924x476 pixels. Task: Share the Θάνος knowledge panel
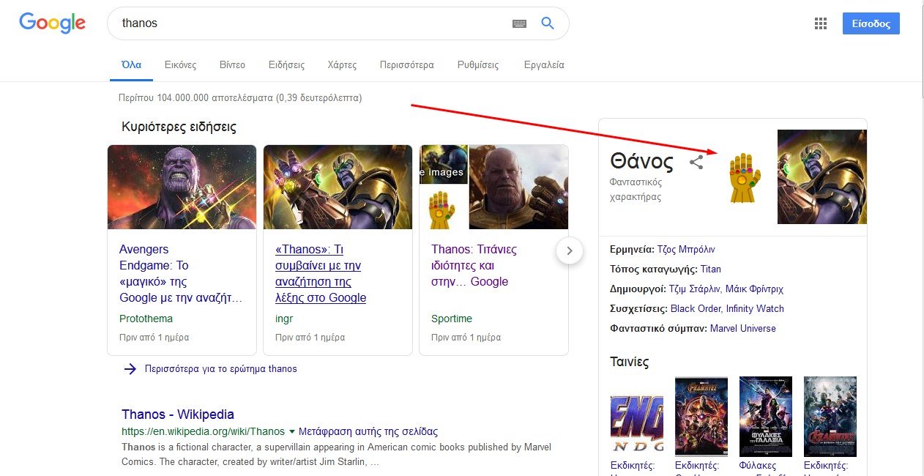click(x=696, y=163)
